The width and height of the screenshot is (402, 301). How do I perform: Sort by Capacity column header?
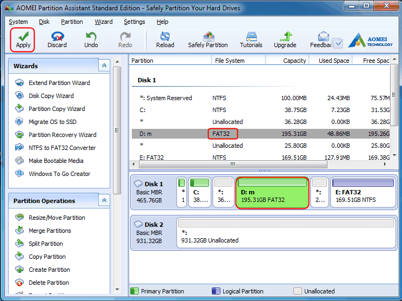click(287, 61)
